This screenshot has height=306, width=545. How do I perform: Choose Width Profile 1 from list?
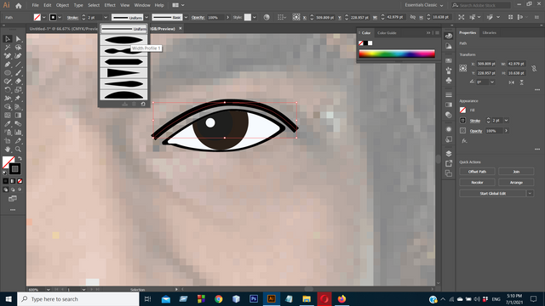pyautogui.click(x=123, y=40)
